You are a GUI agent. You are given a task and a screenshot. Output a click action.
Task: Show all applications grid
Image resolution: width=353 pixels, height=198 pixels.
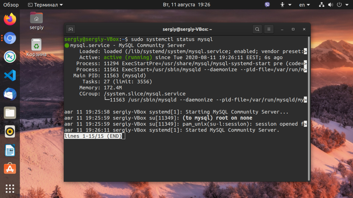[10, 188]
